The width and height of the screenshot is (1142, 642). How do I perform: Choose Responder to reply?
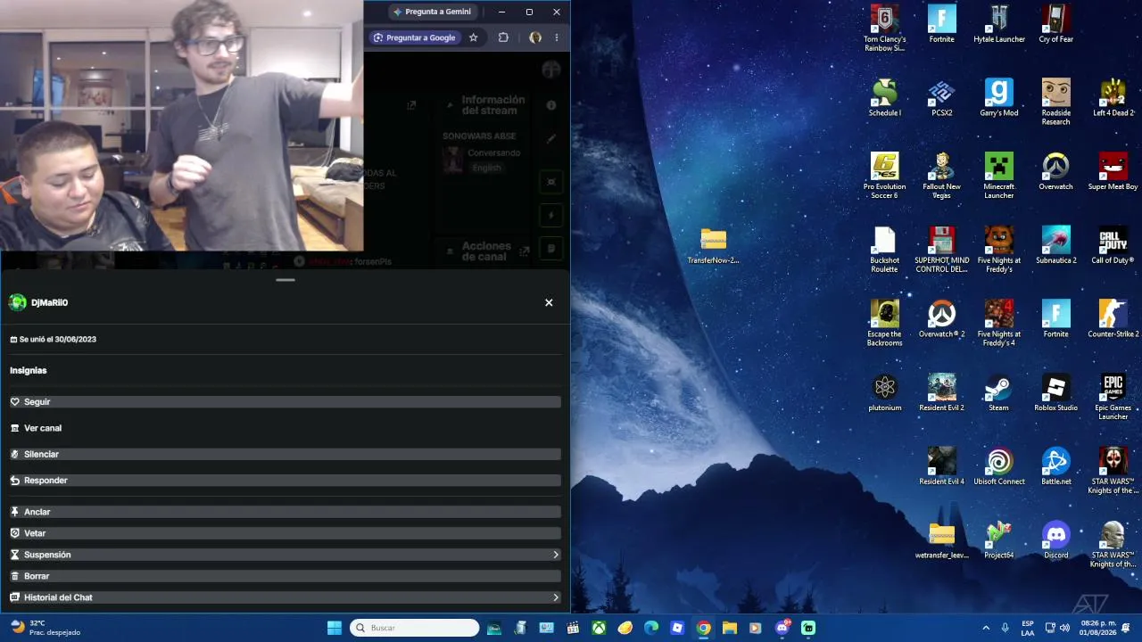point(285,481)
